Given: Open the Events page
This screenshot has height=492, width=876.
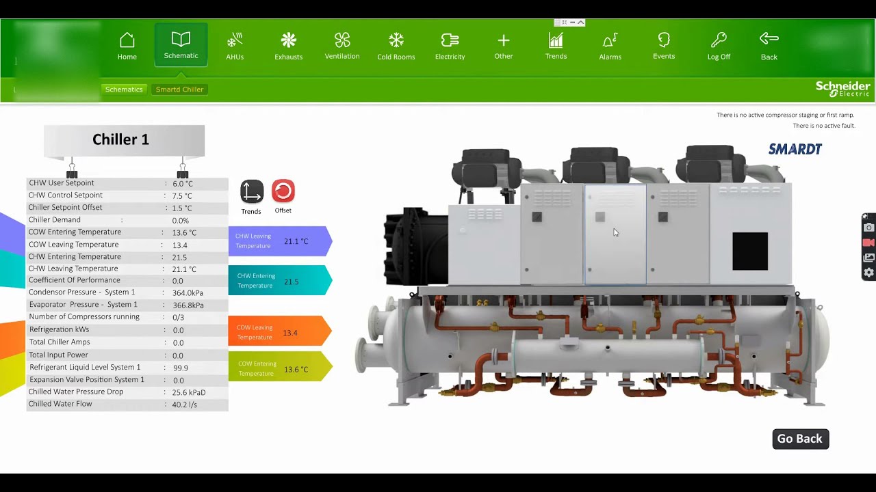Looking at the screenshot, I should point(664,46).
